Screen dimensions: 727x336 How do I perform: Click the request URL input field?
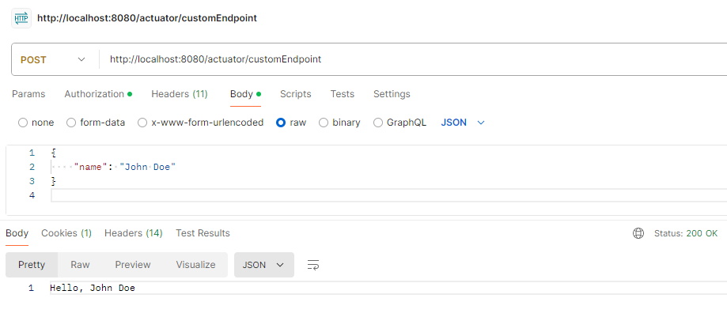coord(396,59)
